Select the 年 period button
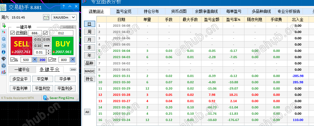Screen dimensions: 314x126 [89, 55]
